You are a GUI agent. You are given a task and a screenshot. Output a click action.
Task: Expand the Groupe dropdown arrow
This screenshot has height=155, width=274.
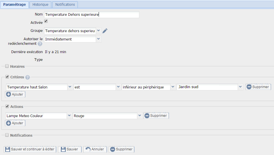click(x=98, y=31)
